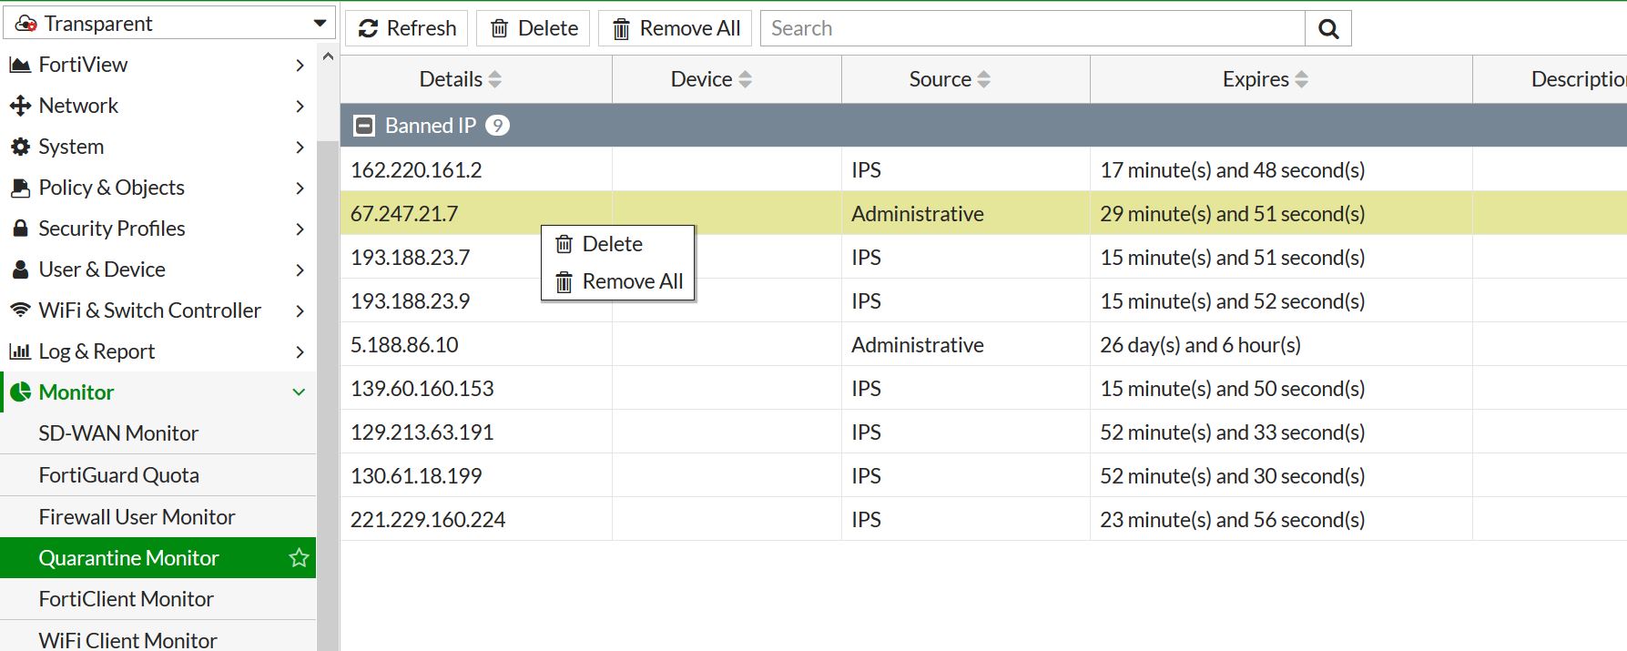Choose Remove All from the context menu
Screen dimensions: 1627x651
click(x=618, y=281)
